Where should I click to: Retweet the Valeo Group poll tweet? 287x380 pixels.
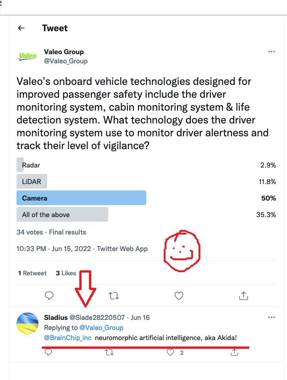point(114,296)
